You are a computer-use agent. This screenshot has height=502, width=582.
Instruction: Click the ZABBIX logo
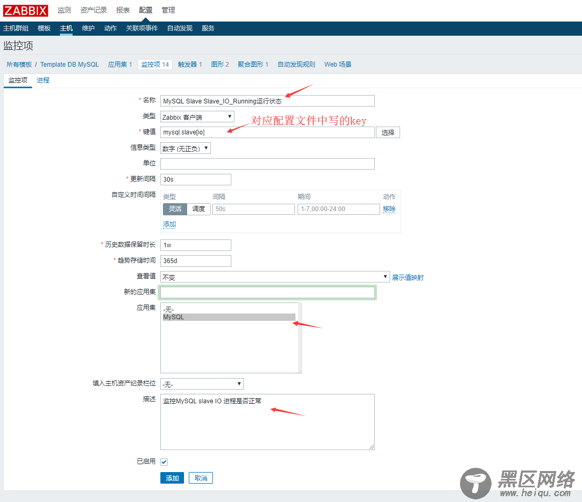26,11
